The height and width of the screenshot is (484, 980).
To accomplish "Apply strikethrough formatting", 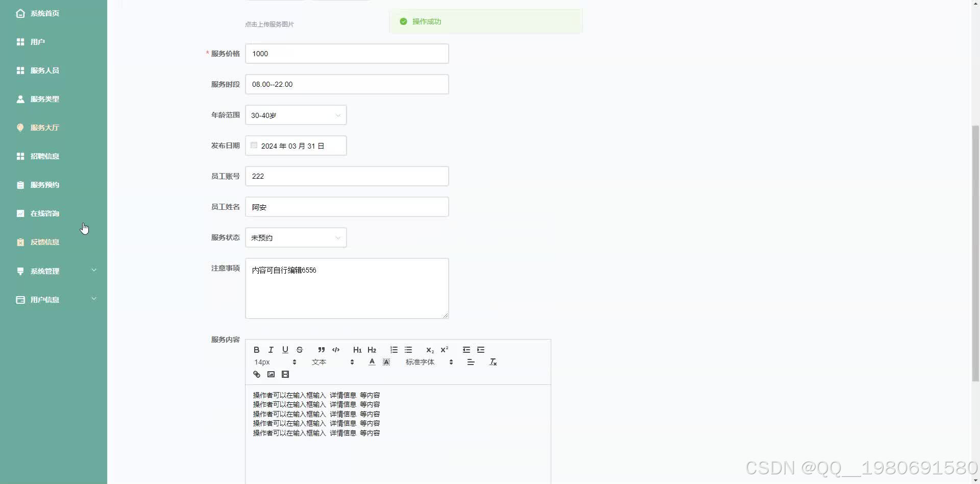I will [300, 350].
